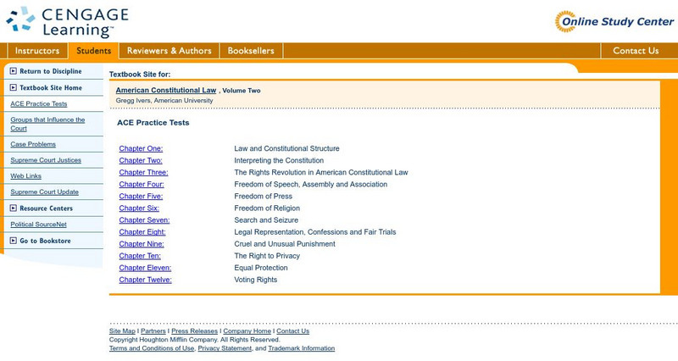Go to Return to Discipline
The image size is (678, 361).
tap(51, 71)
